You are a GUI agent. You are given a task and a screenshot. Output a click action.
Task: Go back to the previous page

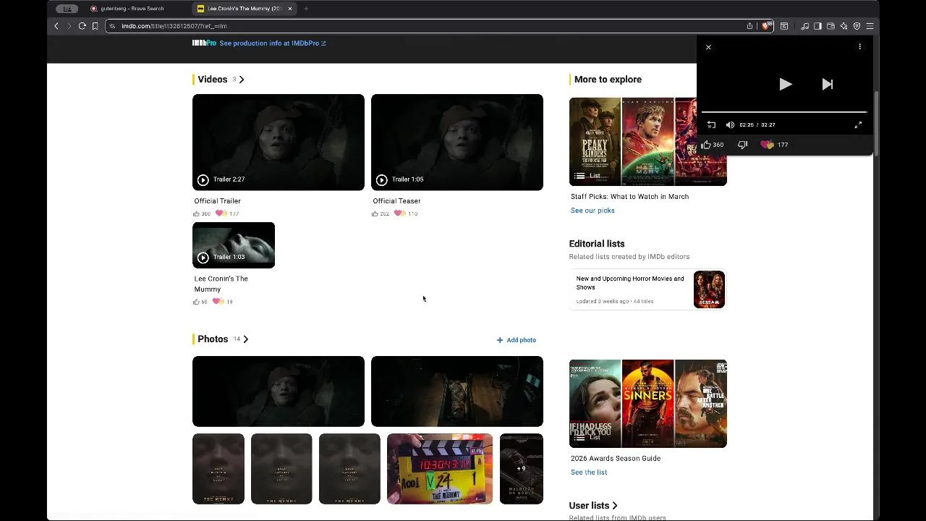coord(56,26)
